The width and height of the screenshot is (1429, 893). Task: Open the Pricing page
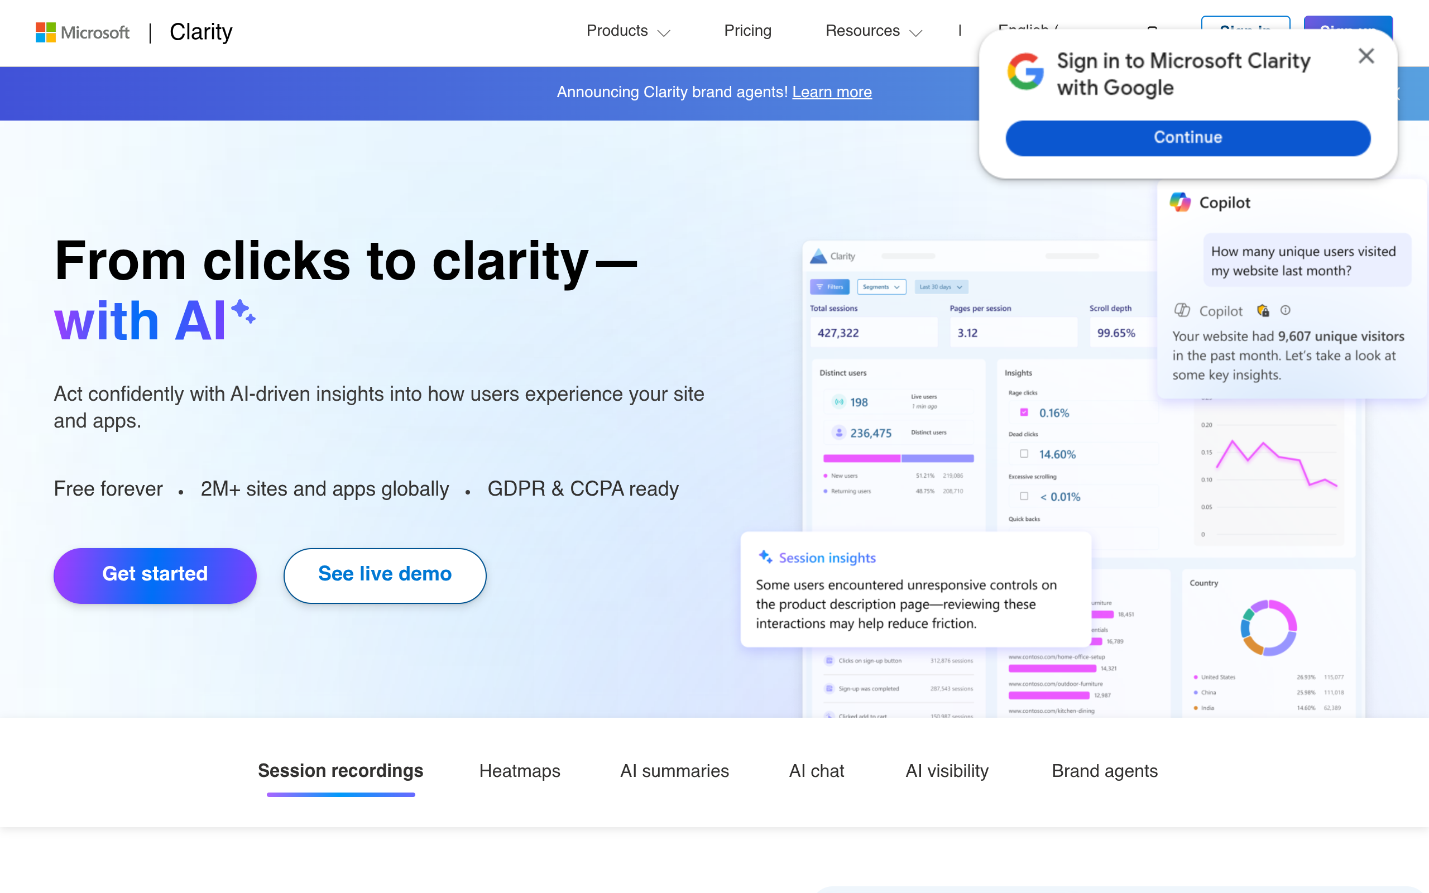(x=747, y=31)
